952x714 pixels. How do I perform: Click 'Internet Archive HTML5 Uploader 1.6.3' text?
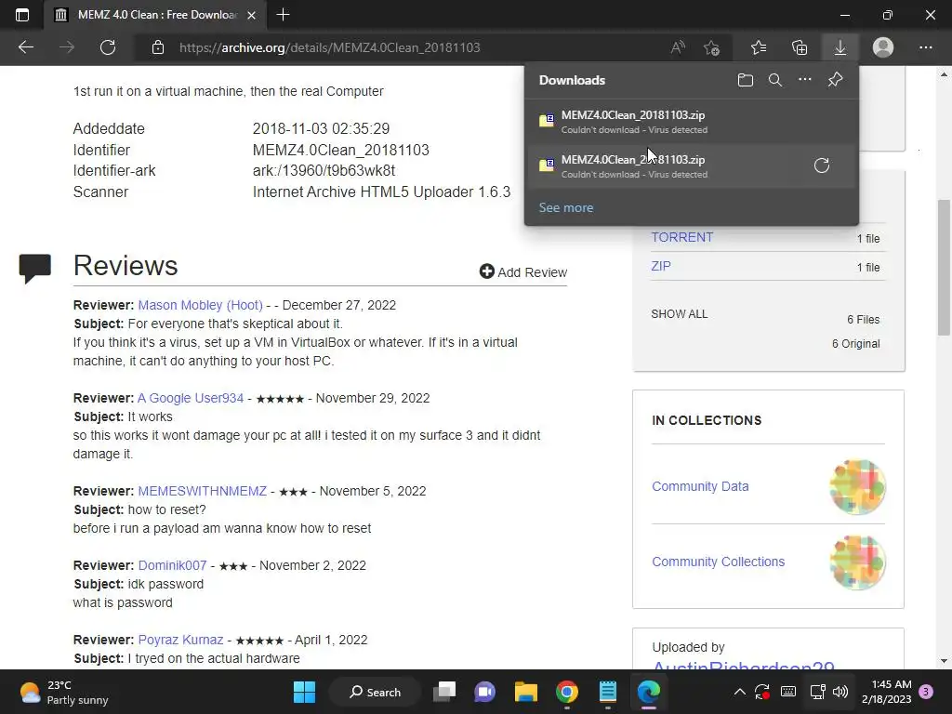381,192
